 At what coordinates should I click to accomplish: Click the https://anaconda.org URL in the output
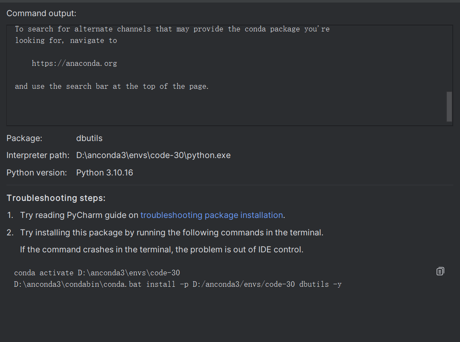(74, 64)
